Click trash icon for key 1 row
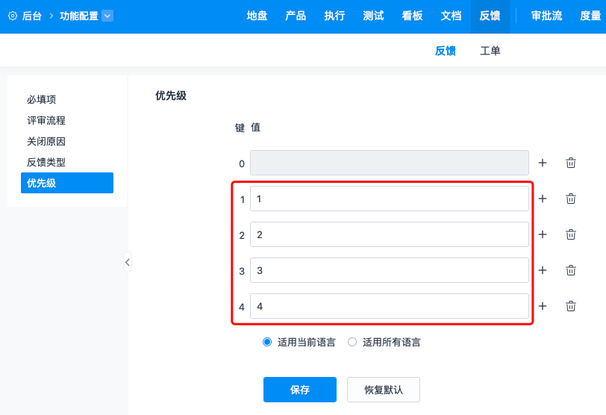The width and height of the screenshot is (606, 415). pyautogui.click(x=571, y=199)
